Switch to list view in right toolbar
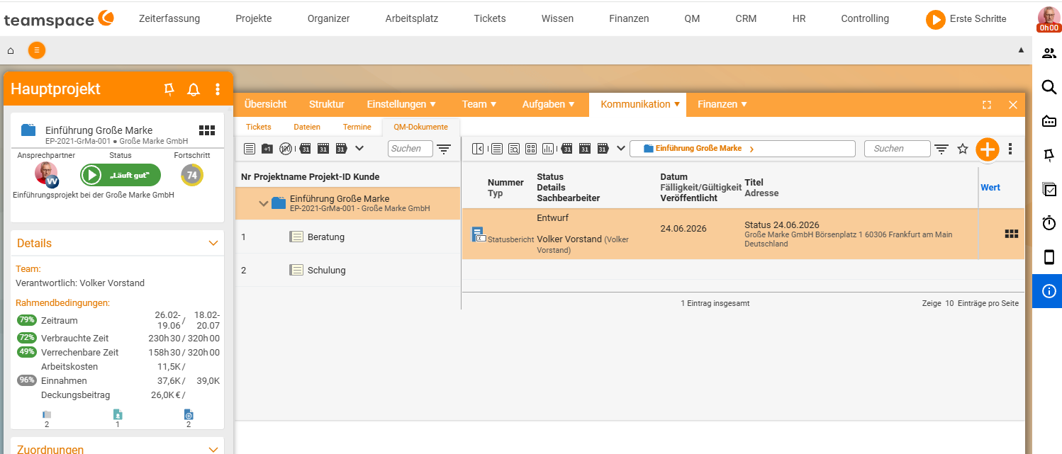The width and height of the screenshot is (1062, 454). click(x=496, y=149)
